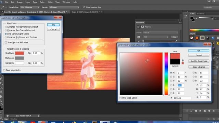Apply the orange glow style in Styles panel
The width and height of the screenshot is (219, 123).
coord(197,38)
